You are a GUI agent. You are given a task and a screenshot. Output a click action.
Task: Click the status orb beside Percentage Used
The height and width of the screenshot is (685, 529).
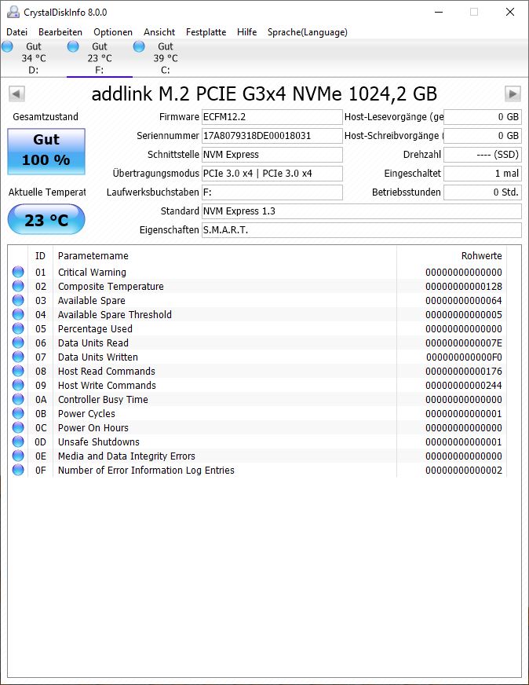click(x=18, y=328)
